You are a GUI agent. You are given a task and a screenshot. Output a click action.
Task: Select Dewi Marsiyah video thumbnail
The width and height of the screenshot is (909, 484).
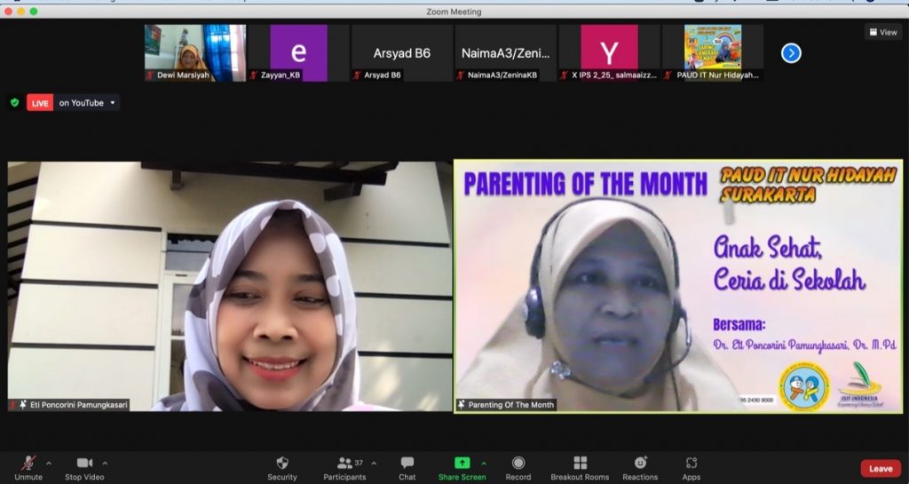click(195, 52)
